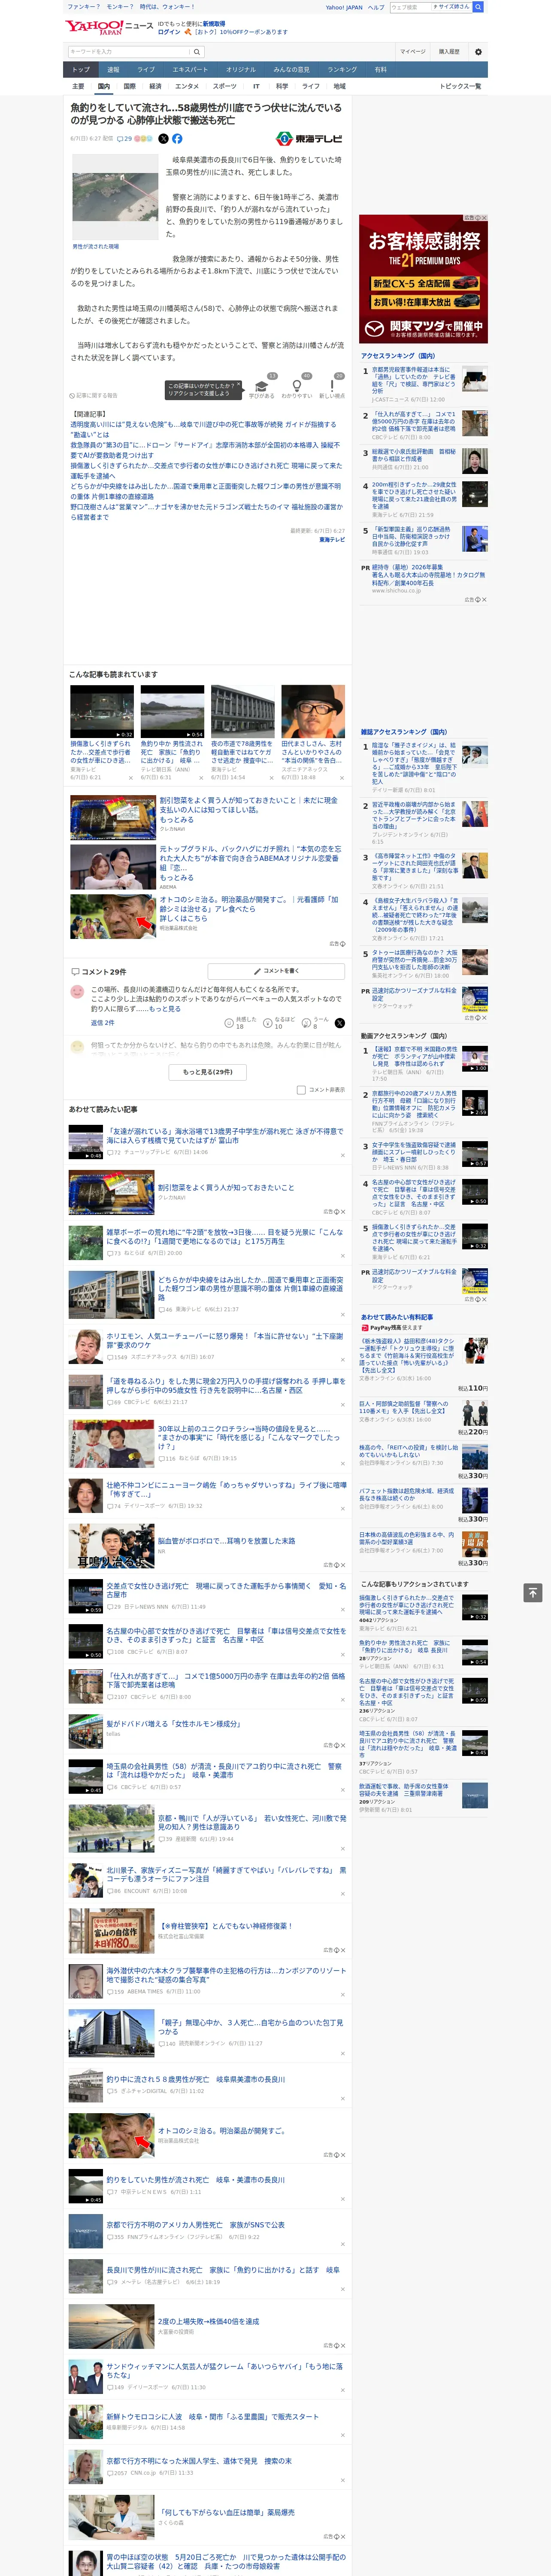Click the もっと見る(29件) comments button

(208, 1072)
